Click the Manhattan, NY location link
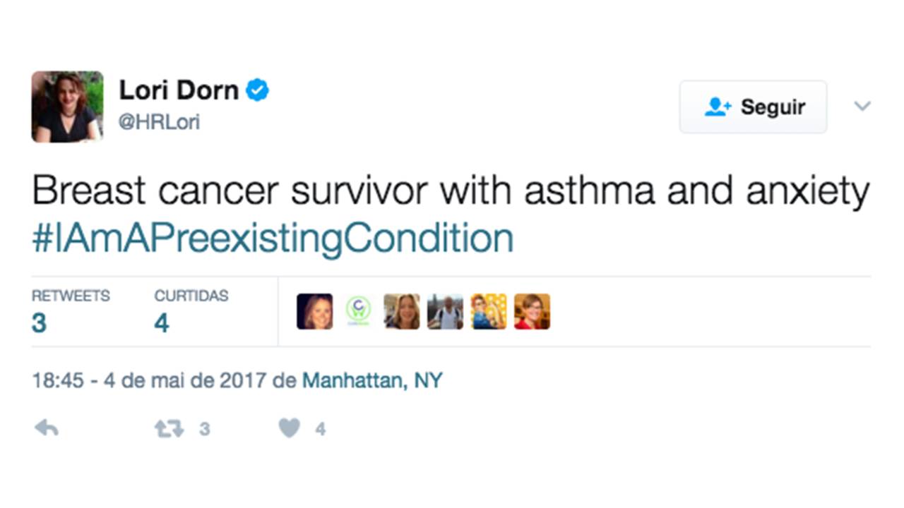Image resolution: width=904 pixels, height=508 pixels. tap(372, 381)
